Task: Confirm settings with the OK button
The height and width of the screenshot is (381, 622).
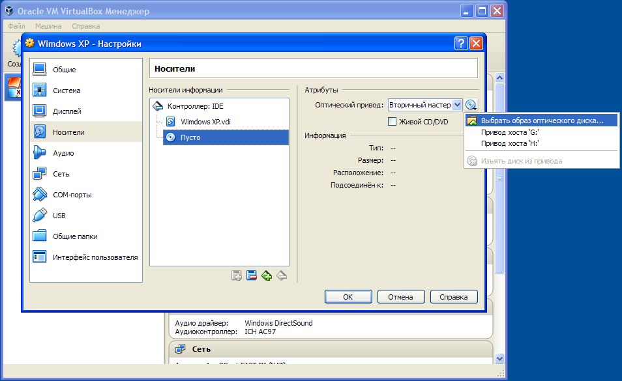Action: coord(348,296)
